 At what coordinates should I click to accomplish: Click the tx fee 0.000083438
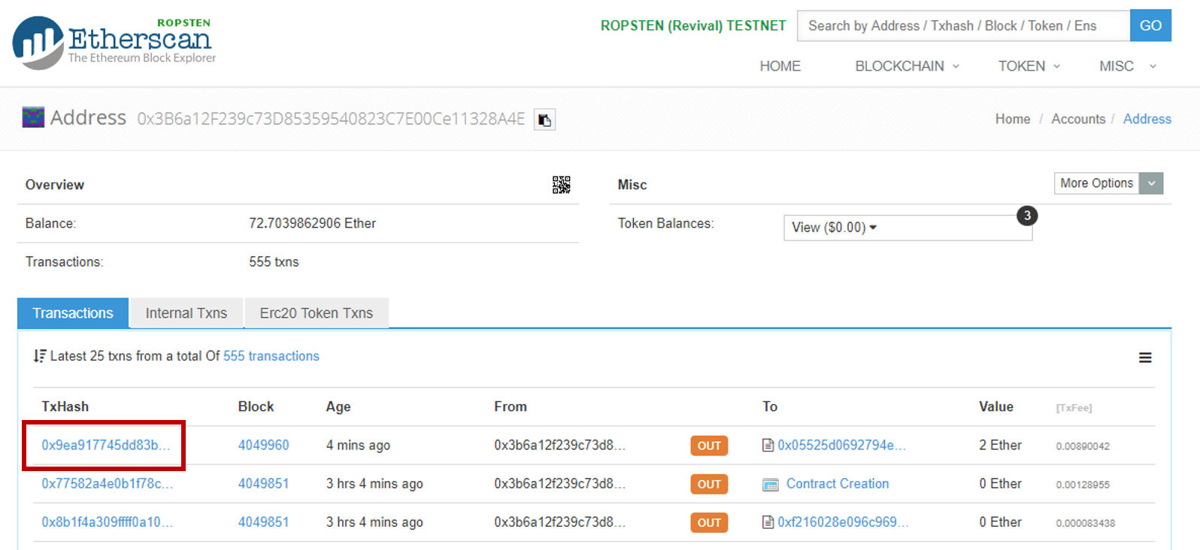point(1086,523)
